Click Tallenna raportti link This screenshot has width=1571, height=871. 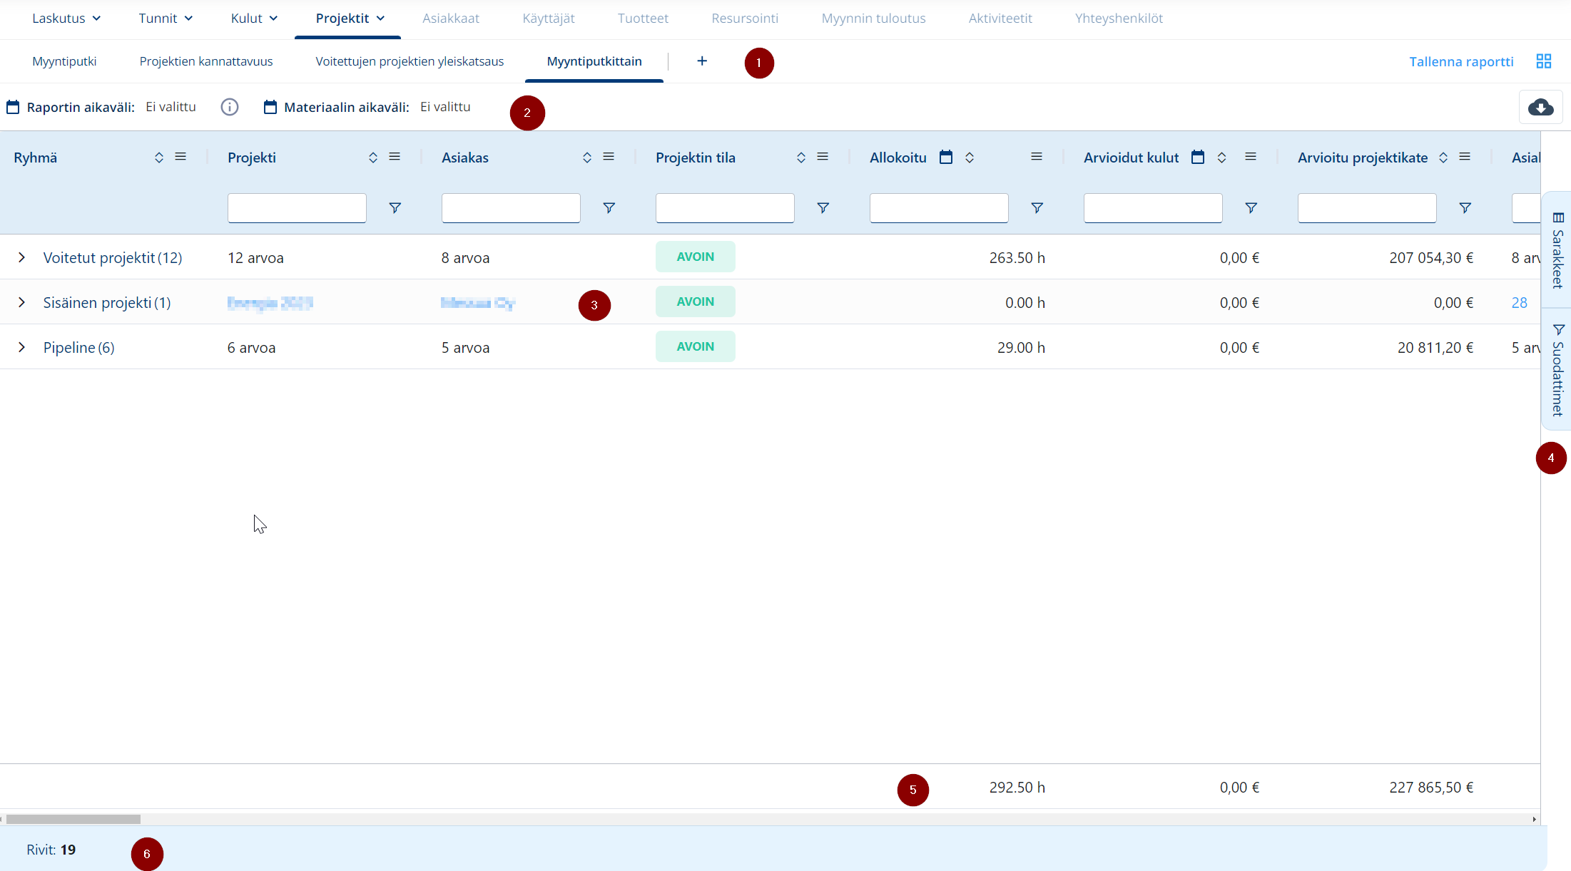[1461, 61]
